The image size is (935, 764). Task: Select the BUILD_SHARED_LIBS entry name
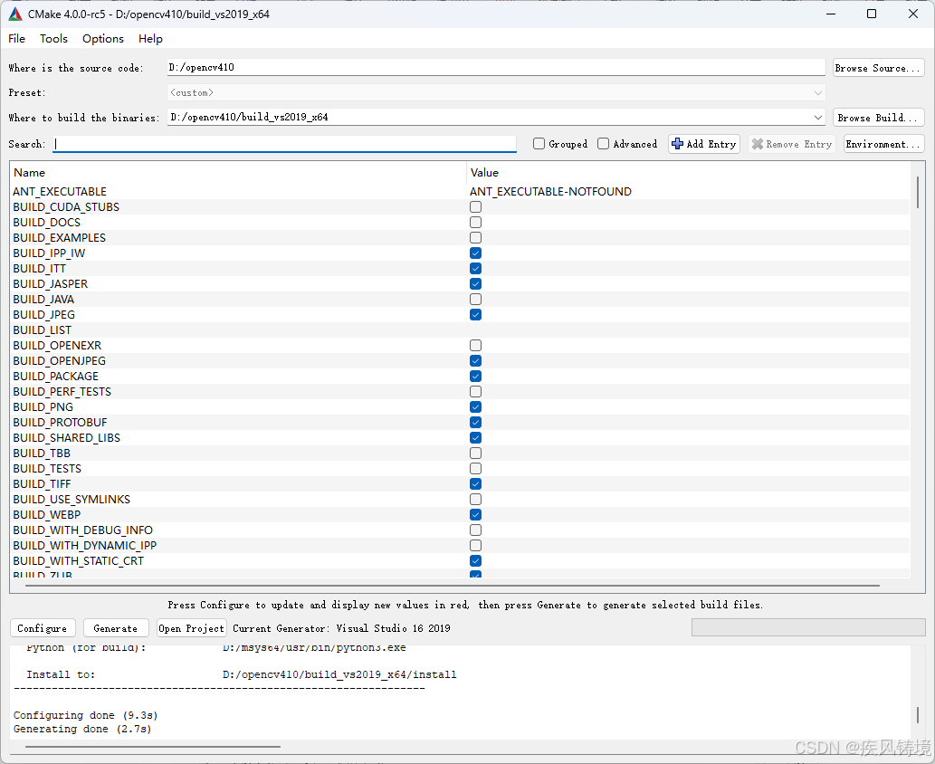pos(66,438)
